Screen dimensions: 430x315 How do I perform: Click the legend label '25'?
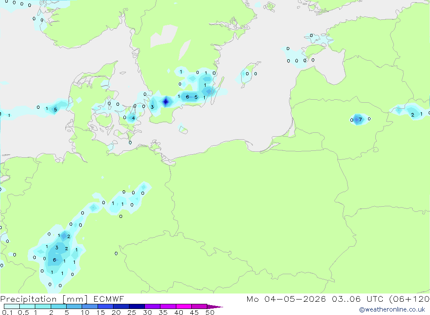click(132, 312)
